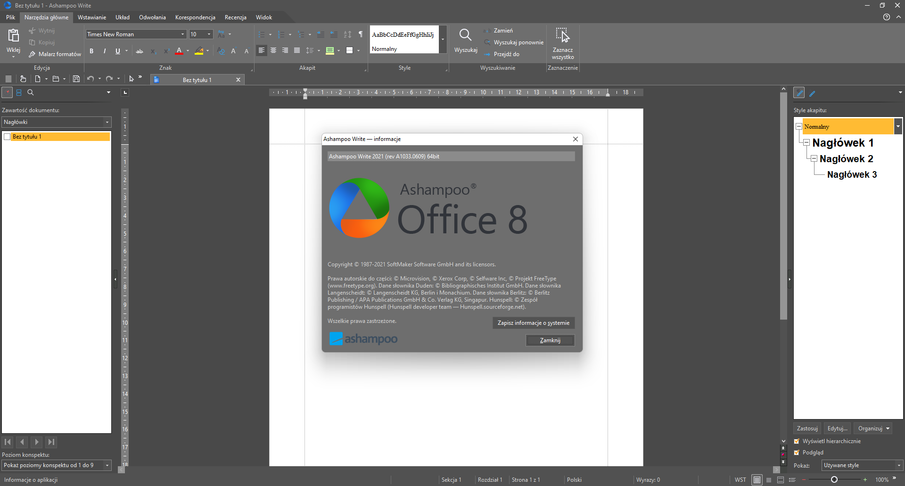Expand the Organizuj dropdown button
The height and width of the screenshot is (486, 905).
(873, 428)
